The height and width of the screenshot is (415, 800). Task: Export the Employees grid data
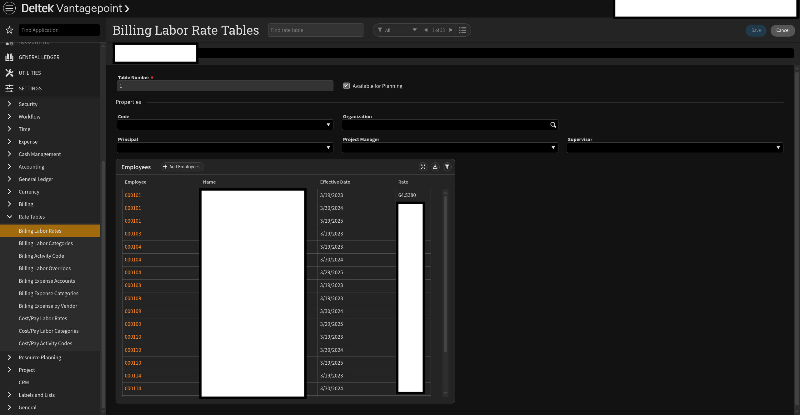coord(435,167)
